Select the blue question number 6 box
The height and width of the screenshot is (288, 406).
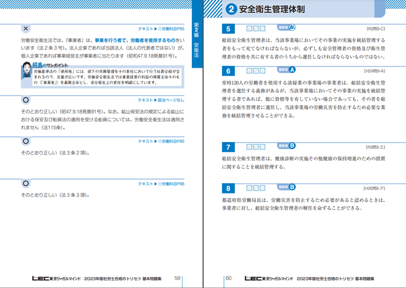point(228,71)
